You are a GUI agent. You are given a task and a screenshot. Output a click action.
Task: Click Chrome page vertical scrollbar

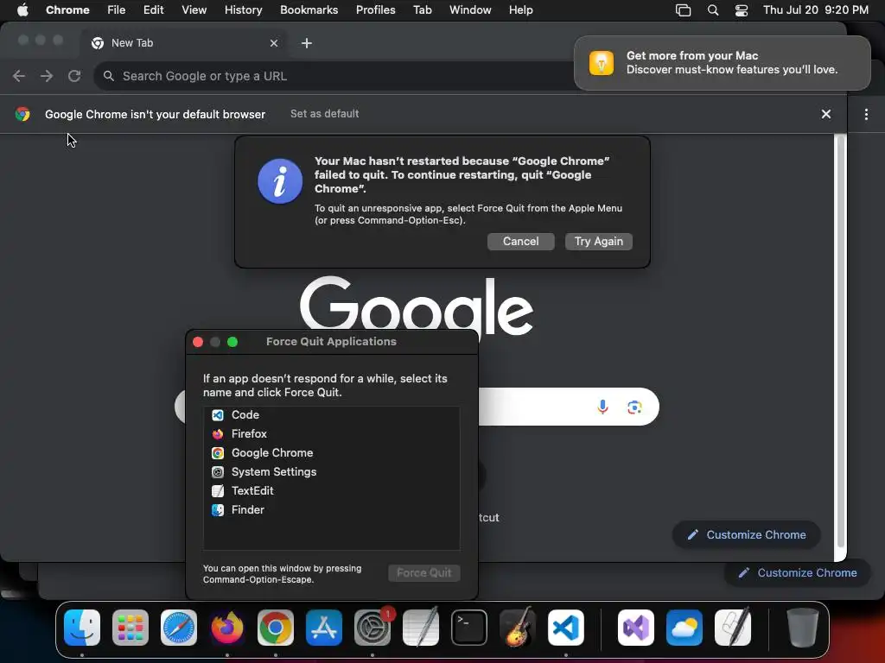tap(840, 341)
